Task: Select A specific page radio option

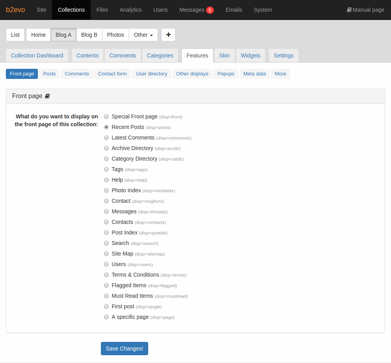Action: pos(106,317)
